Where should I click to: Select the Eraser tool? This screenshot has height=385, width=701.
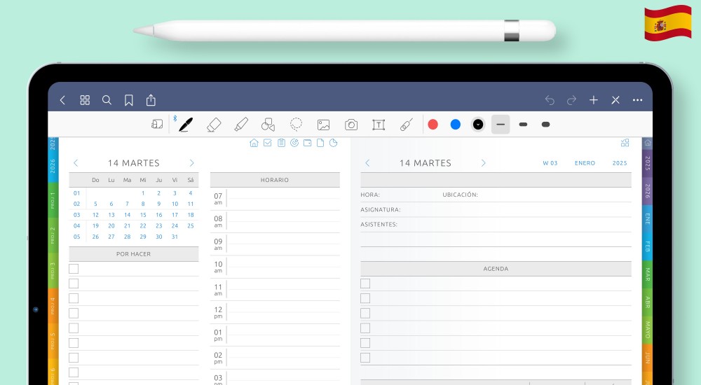(214, 125)
